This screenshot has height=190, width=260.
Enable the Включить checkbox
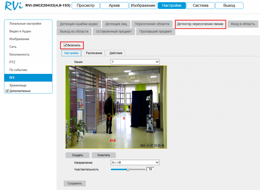point(66,45)
